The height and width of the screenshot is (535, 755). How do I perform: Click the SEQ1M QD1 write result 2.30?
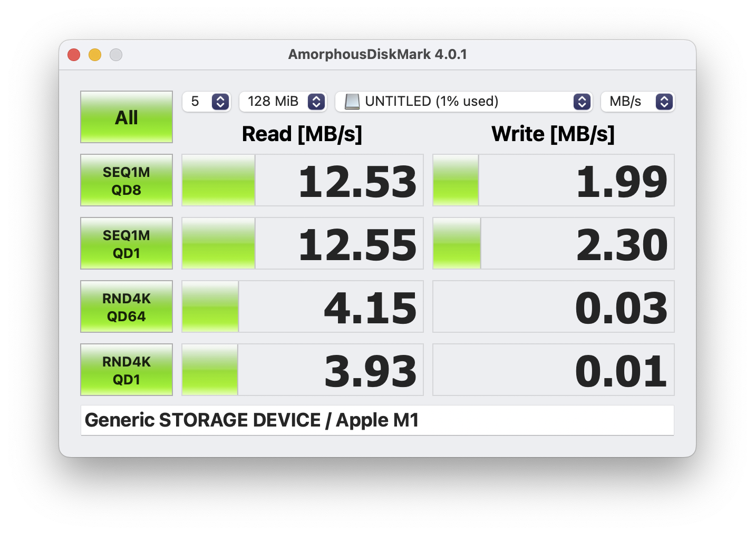tap(622, 244)
